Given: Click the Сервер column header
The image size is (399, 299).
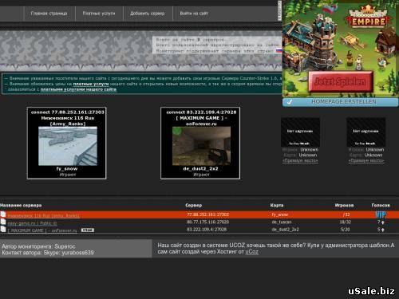Looking at the screenshot, I should pos(194,205).
